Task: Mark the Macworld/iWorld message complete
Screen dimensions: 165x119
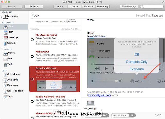Action: point(32,118)
